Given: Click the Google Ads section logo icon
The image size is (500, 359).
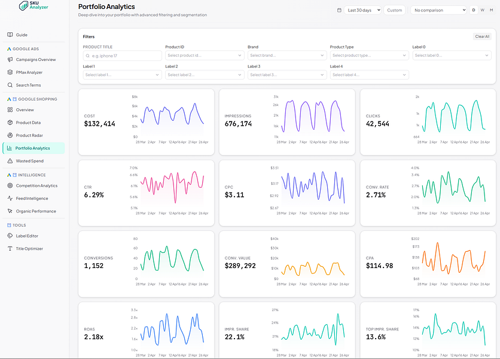Looking at the screenshot, I should coord(9,49).
